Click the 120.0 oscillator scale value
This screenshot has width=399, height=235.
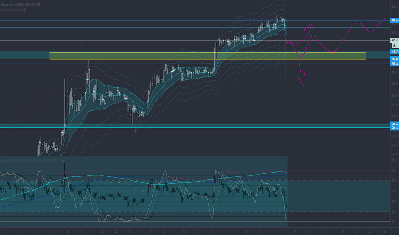point(394,160)
